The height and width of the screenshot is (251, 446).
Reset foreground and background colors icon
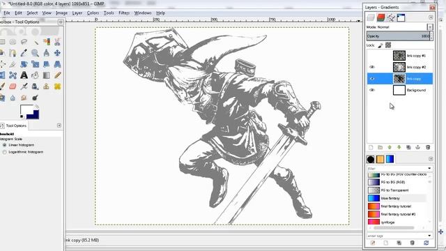tap(22, 116)
